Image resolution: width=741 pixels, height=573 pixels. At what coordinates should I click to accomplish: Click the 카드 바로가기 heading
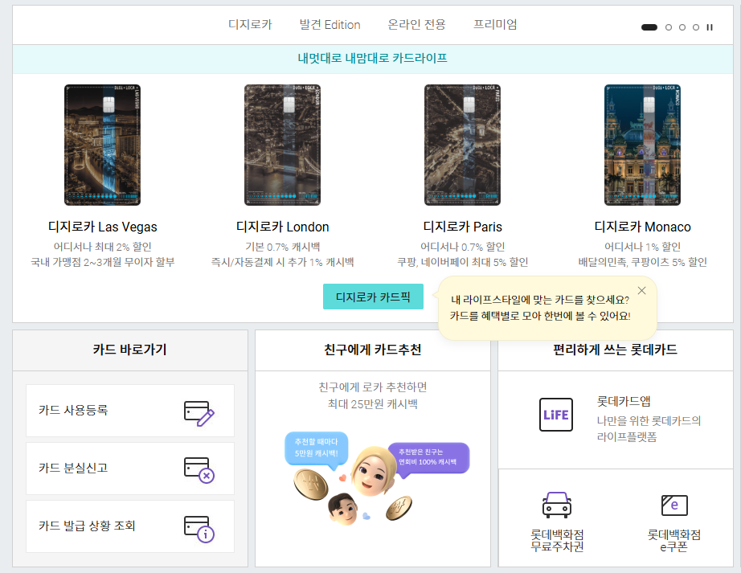pyautogui.click(x=129, y=350)
